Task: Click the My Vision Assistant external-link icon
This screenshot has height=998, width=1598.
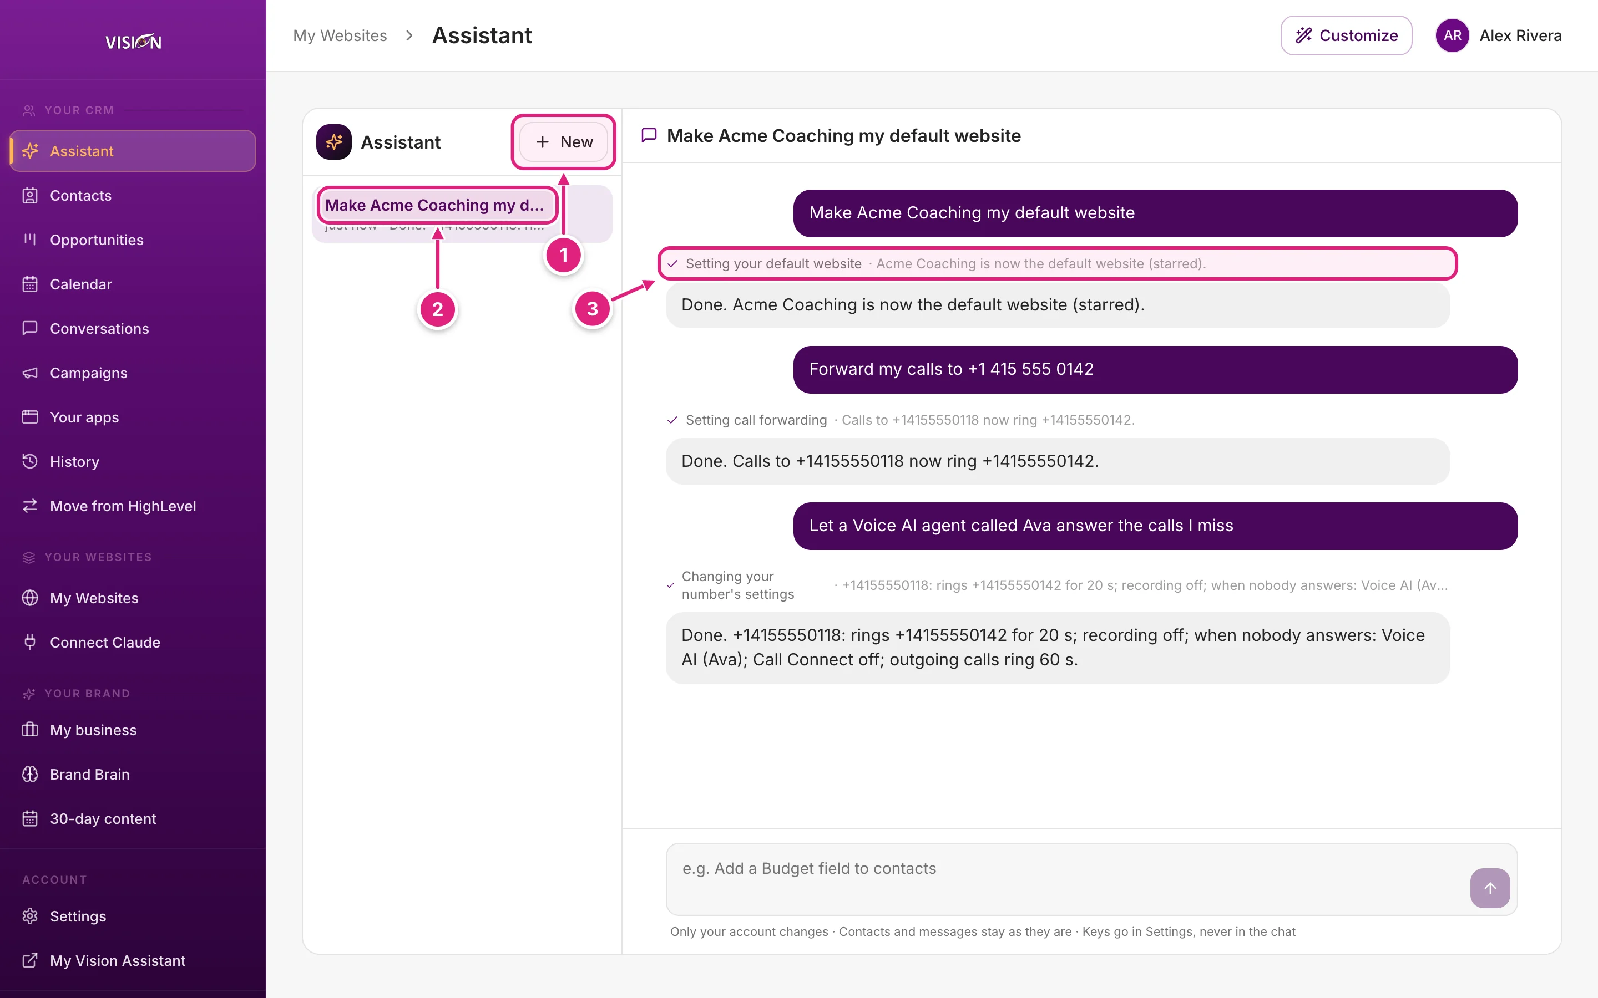Action: point(30,960)
